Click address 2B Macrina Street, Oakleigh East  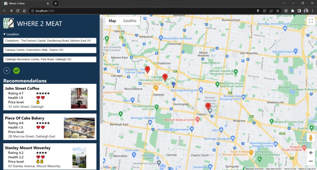(x=32, y=137)
